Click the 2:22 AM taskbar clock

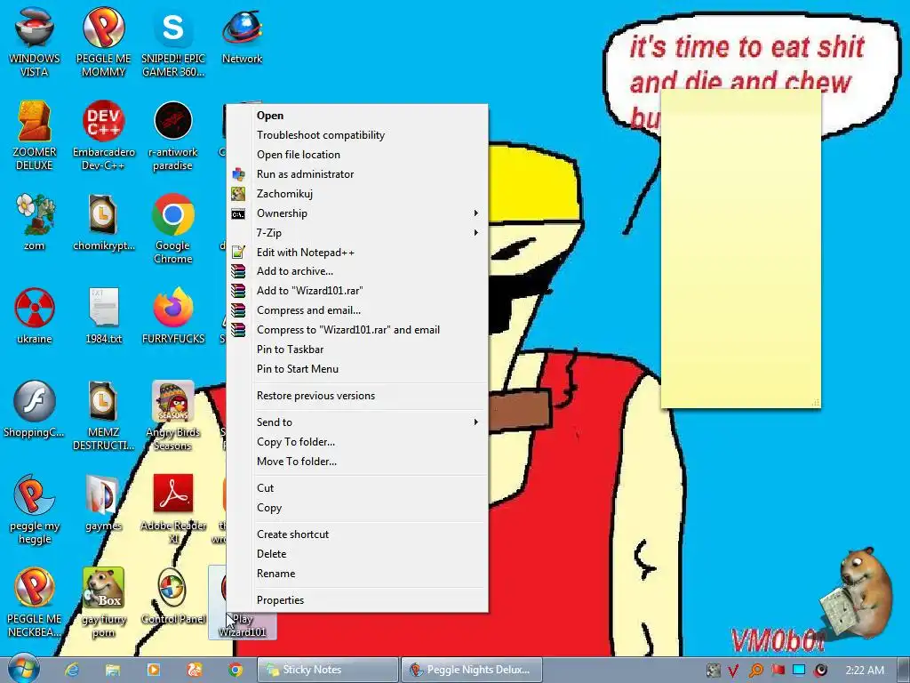tap(865, 671)
